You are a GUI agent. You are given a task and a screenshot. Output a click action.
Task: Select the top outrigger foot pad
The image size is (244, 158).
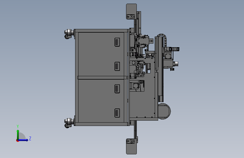[131, 11]
